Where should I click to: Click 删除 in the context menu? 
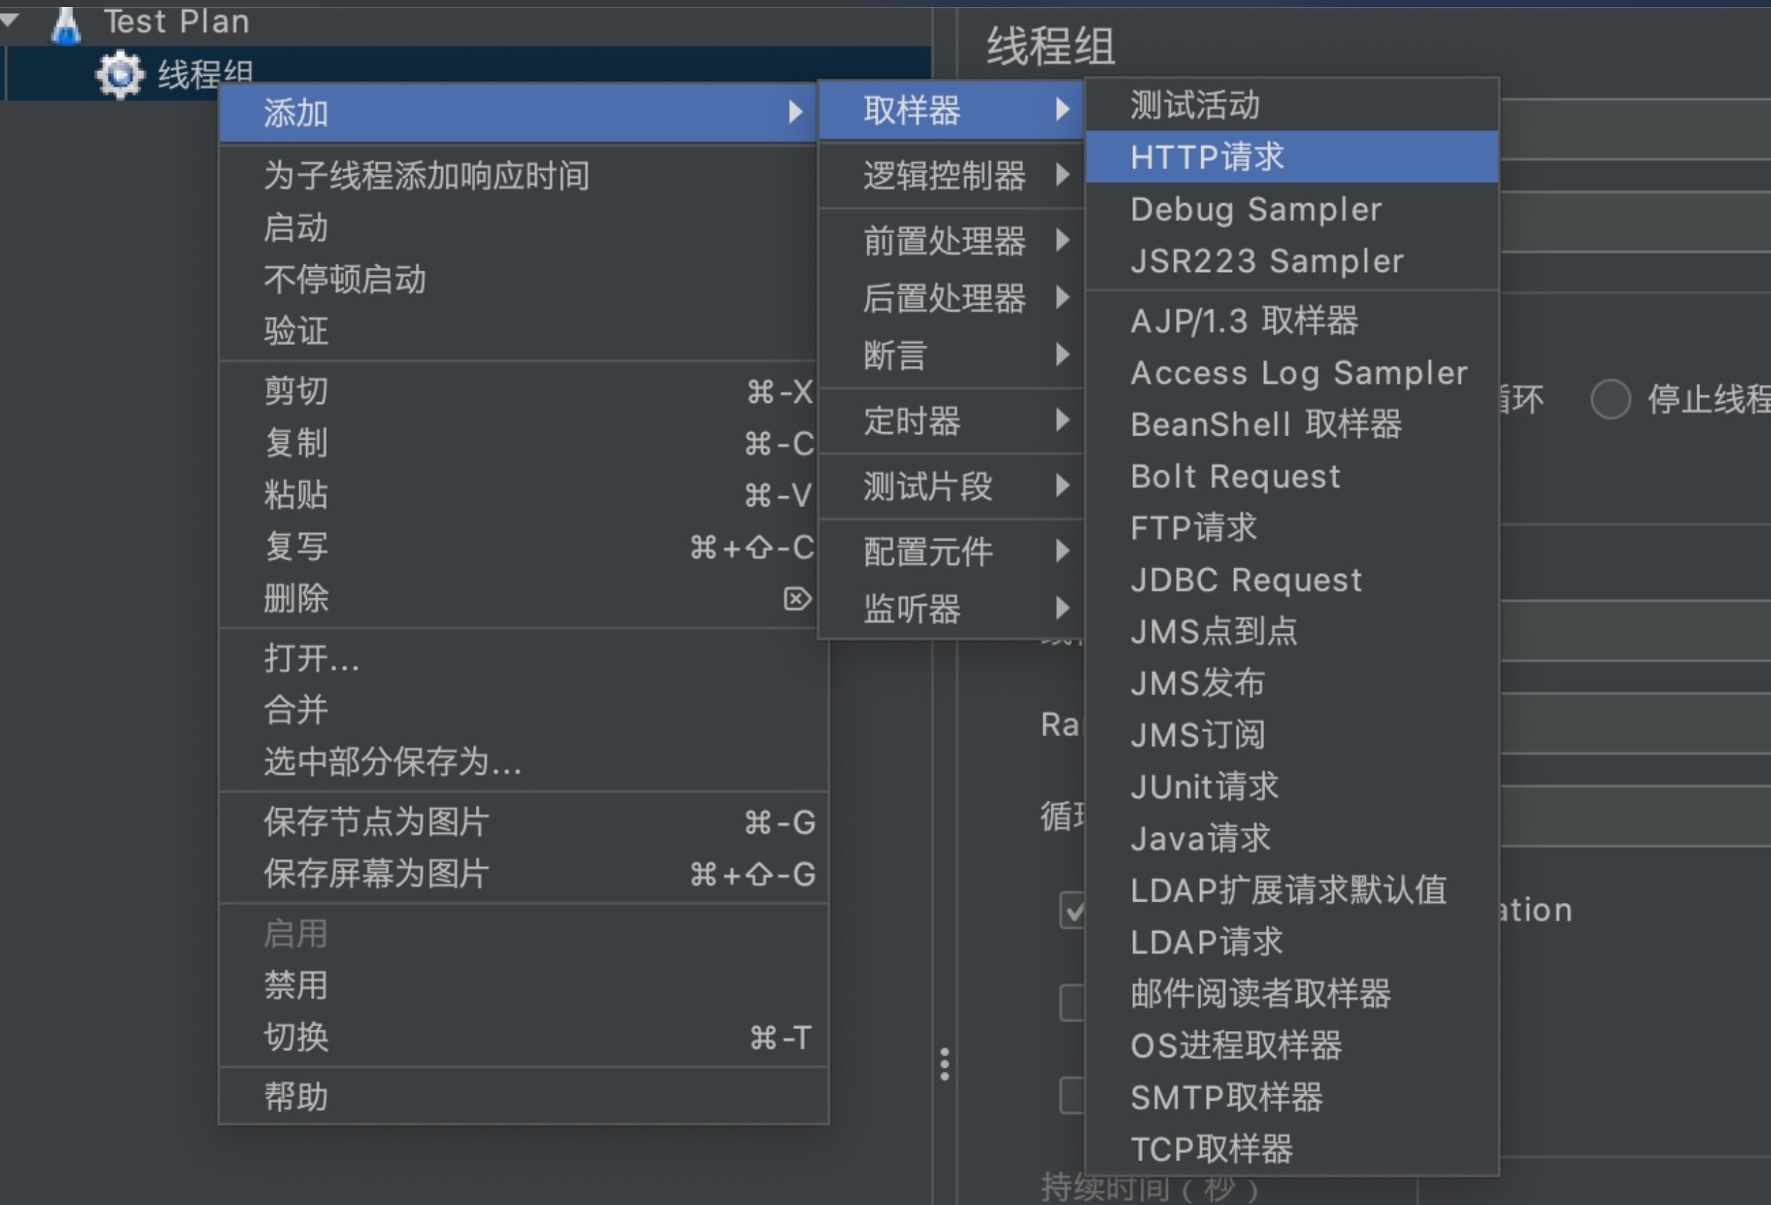click(518, 598)
